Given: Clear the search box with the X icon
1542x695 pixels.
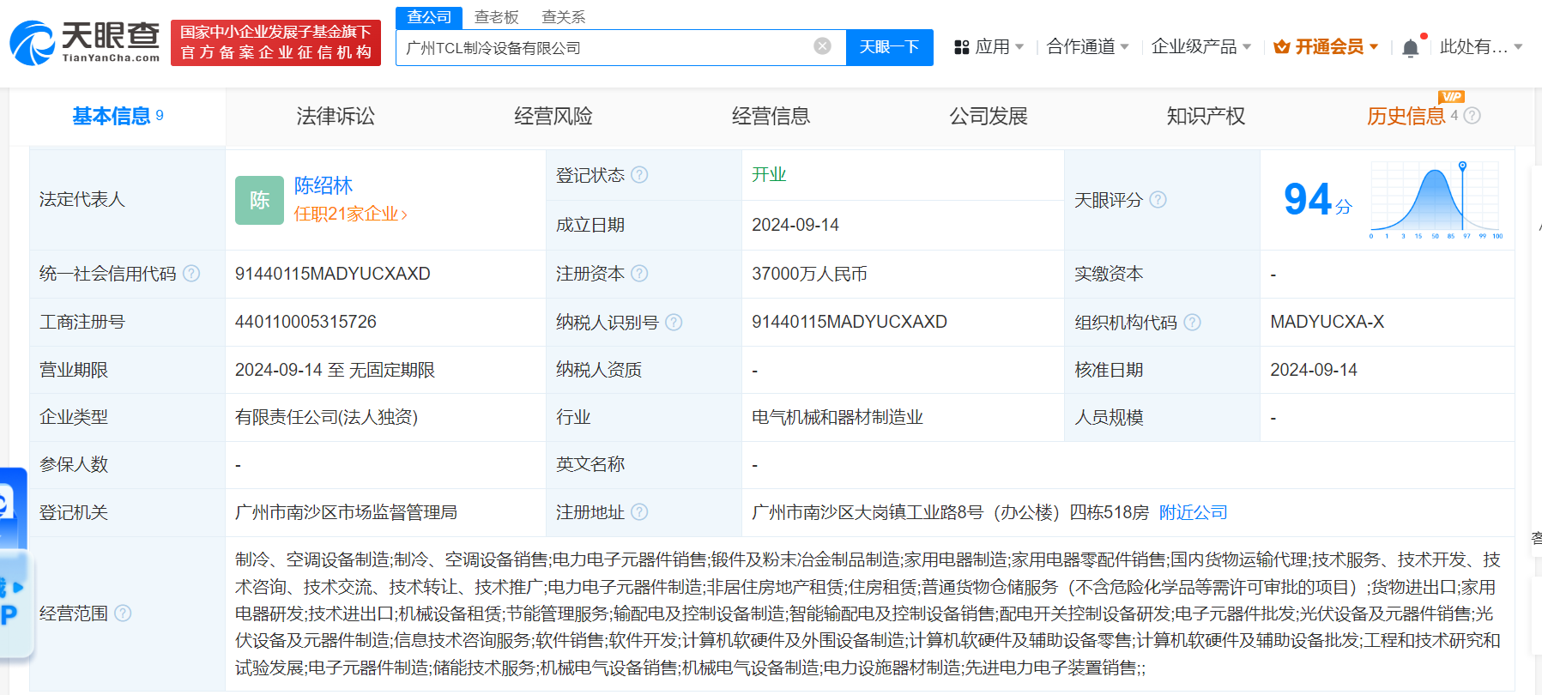Looking at the screenshot, I should [x=822, y=46].
